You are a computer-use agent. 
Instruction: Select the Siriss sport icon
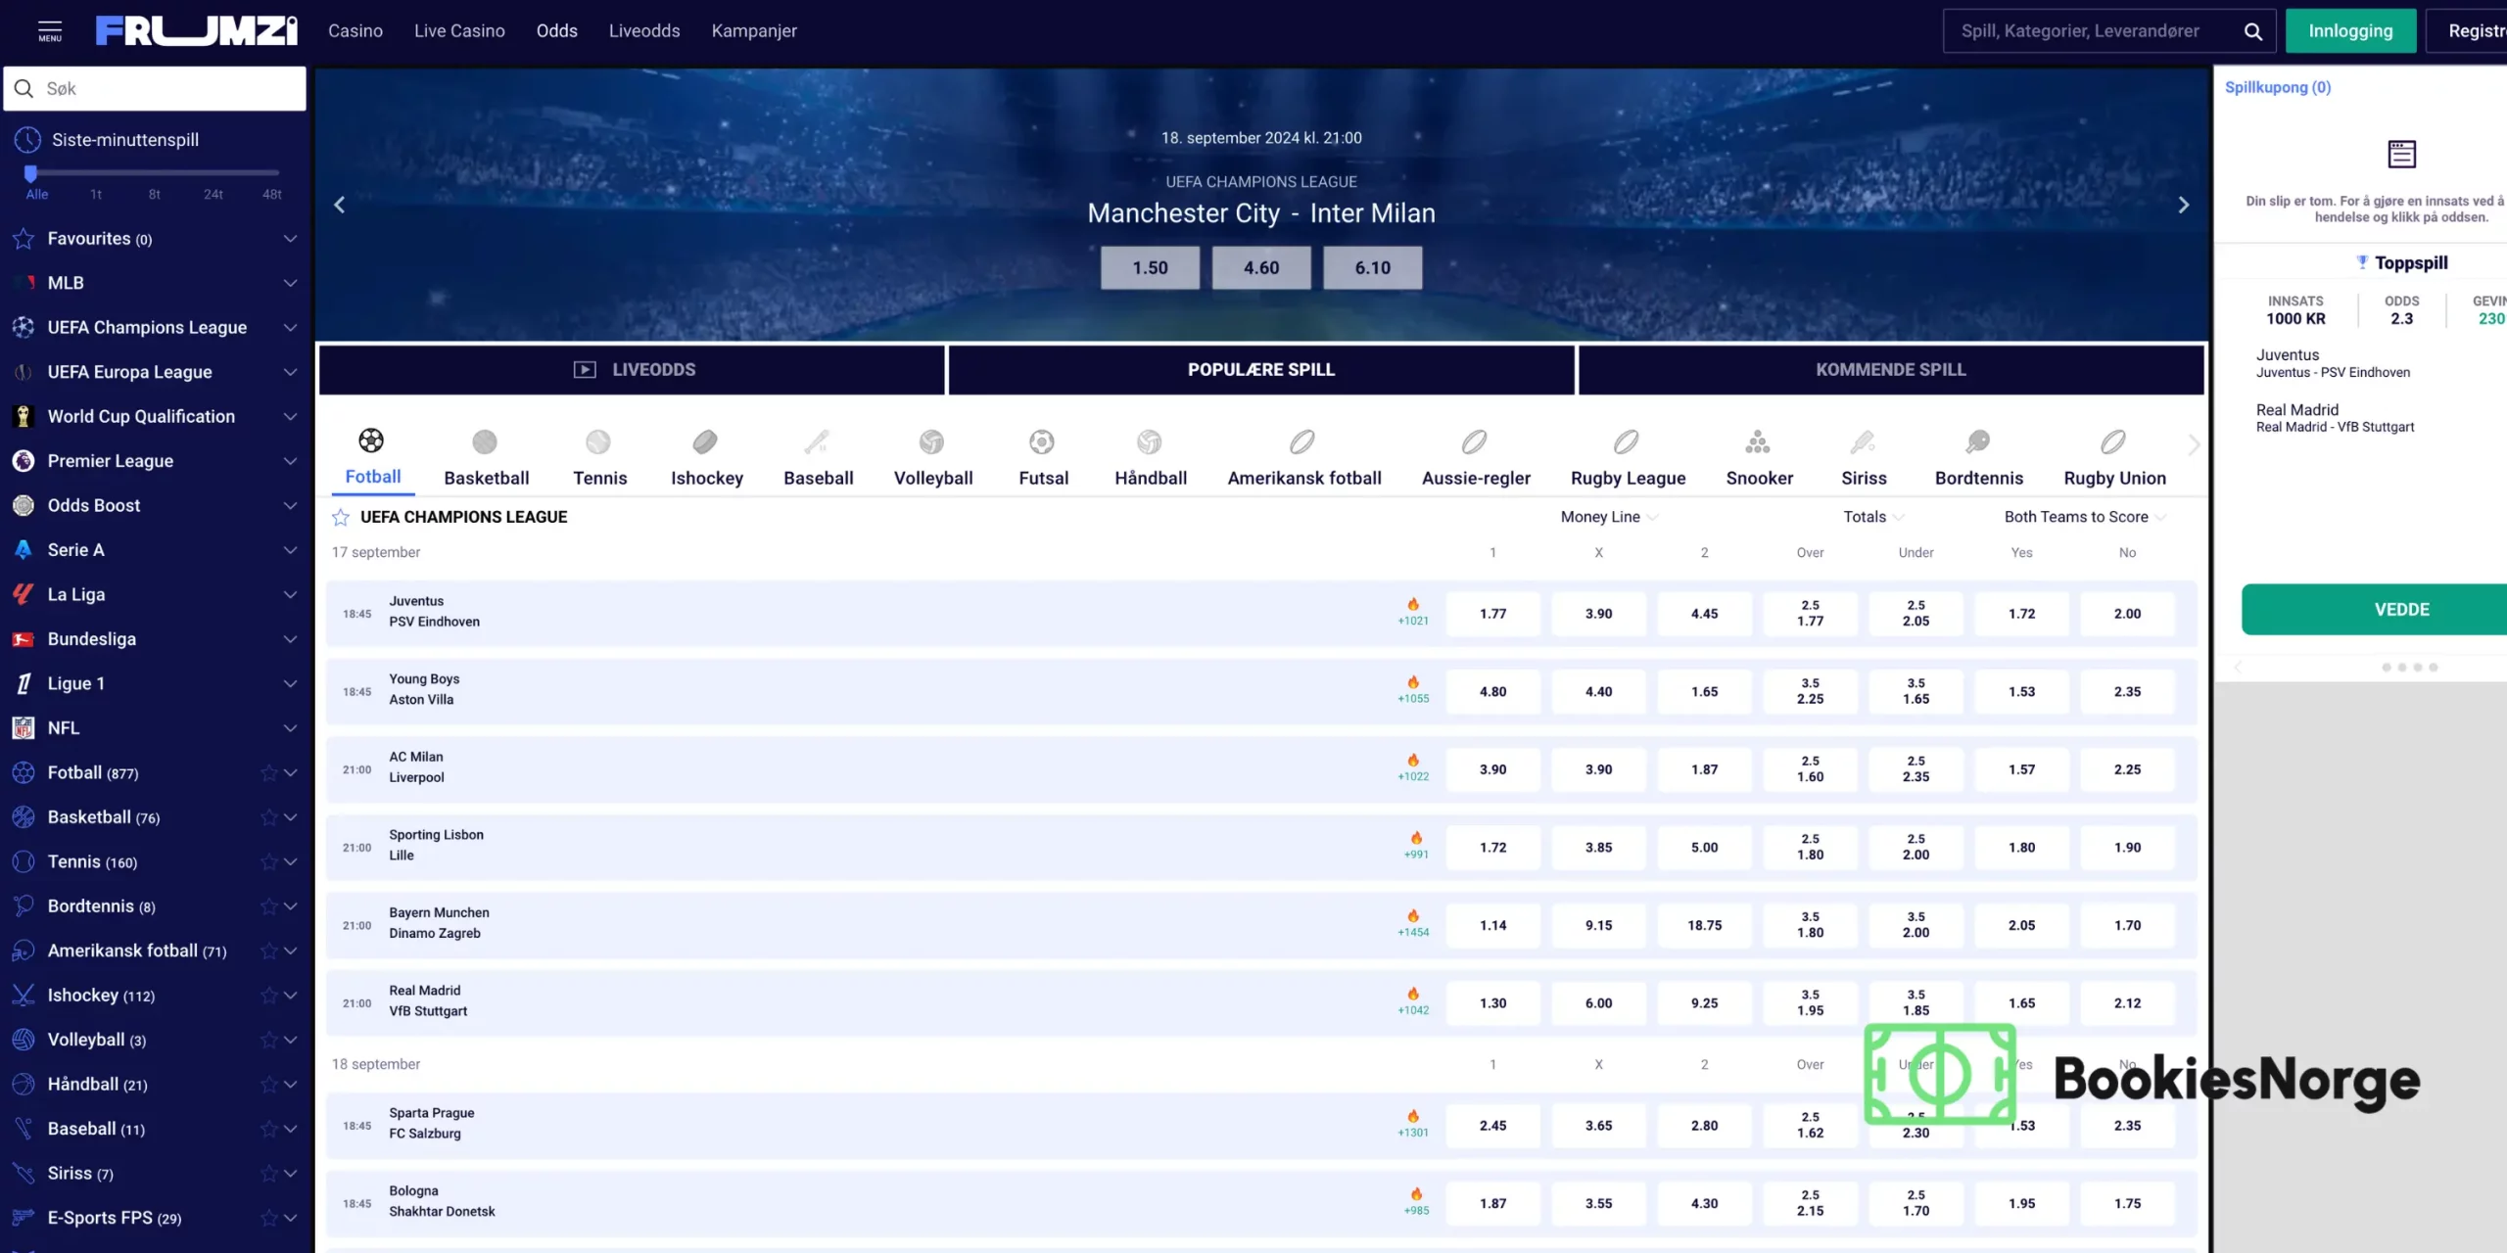coord(1863,442)
